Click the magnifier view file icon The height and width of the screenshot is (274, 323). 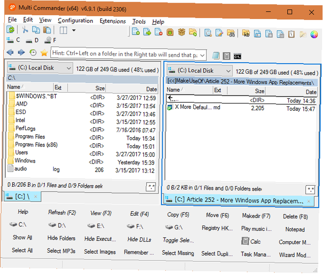pos(208,33)
